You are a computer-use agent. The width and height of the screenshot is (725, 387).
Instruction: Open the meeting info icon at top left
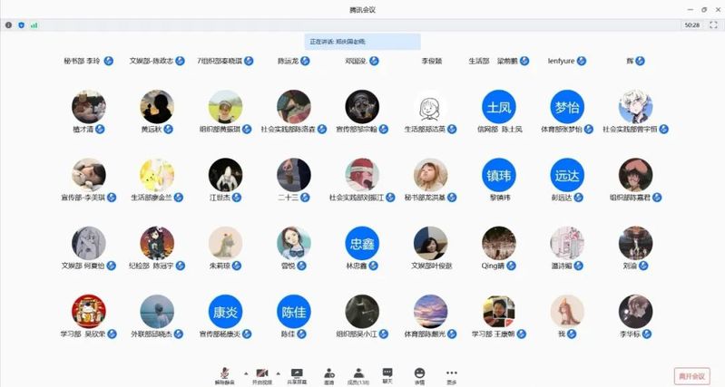click(x=9, y=25)
